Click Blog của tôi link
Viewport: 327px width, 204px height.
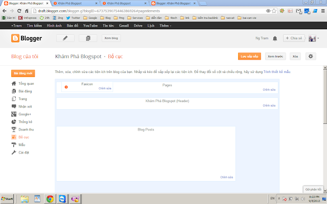click(x=25, y=57)
